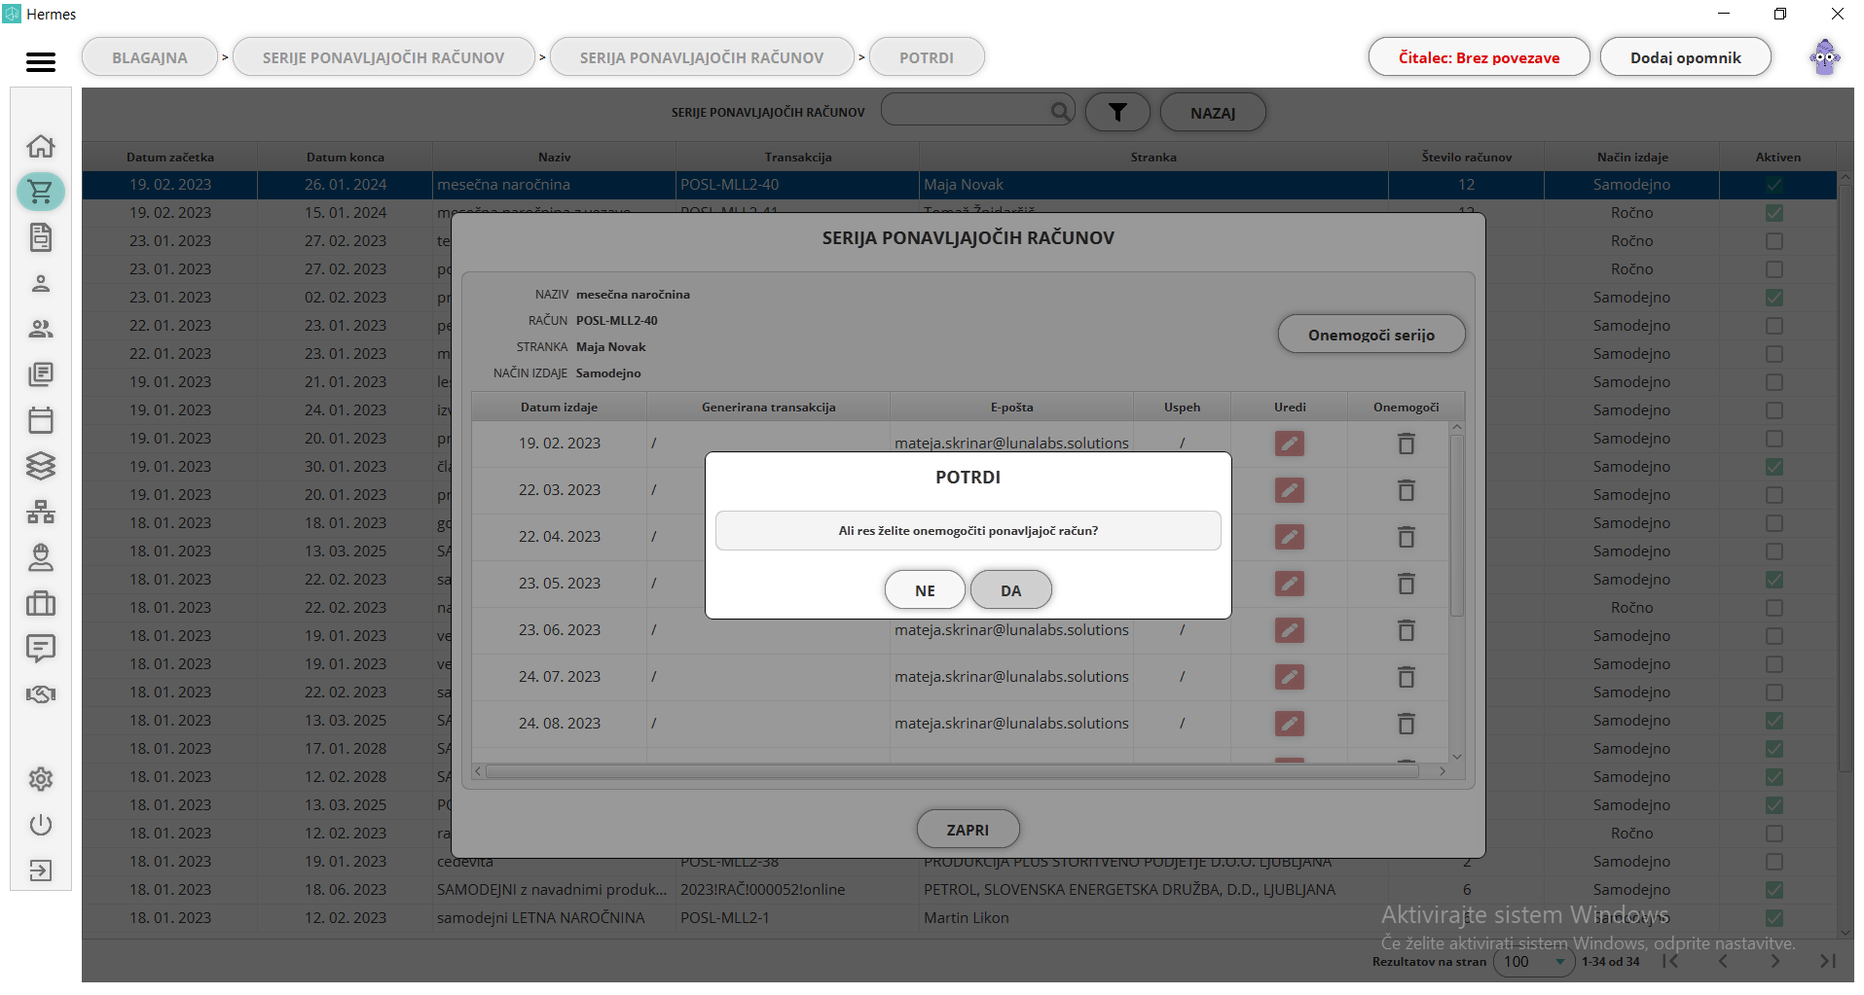Delete the 23. 06. 2023 invoice row
Screen dimensions: 1864x995
pyautogui.click(x=1407, y=630)
